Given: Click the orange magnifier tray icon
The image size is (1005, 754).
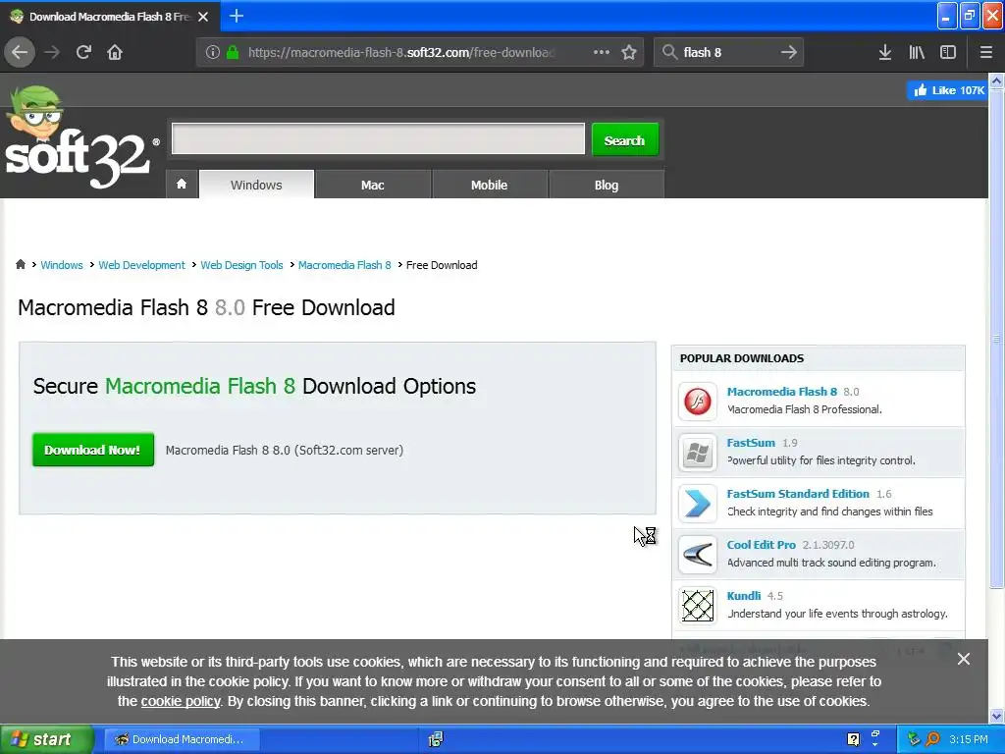Looking at the screenshot, I should pyautogui.click(x=933, y=739).
